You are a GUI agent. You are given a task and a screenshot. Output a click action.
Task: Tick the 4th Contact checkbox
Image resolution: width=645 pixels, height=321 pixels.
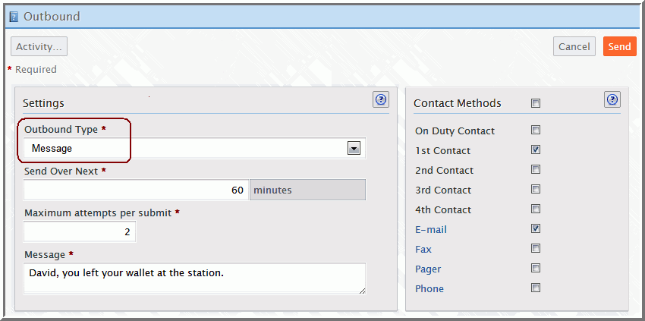(536, 209)
